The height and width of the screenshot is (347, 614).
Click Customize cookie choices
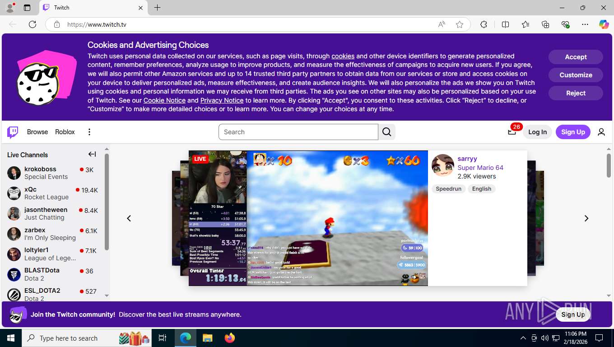pos(576,75)
